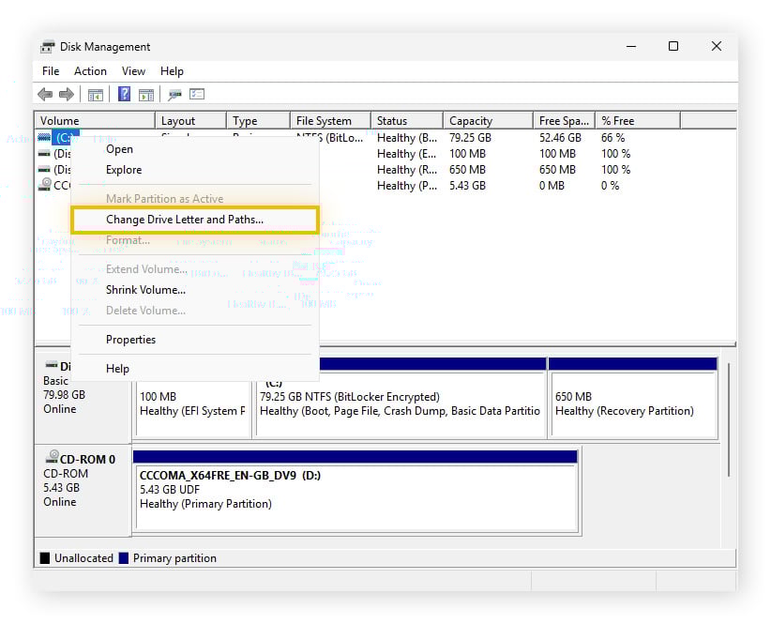
Task: Select the CD-ROM 0 drive icon
Action: (53, 457)
